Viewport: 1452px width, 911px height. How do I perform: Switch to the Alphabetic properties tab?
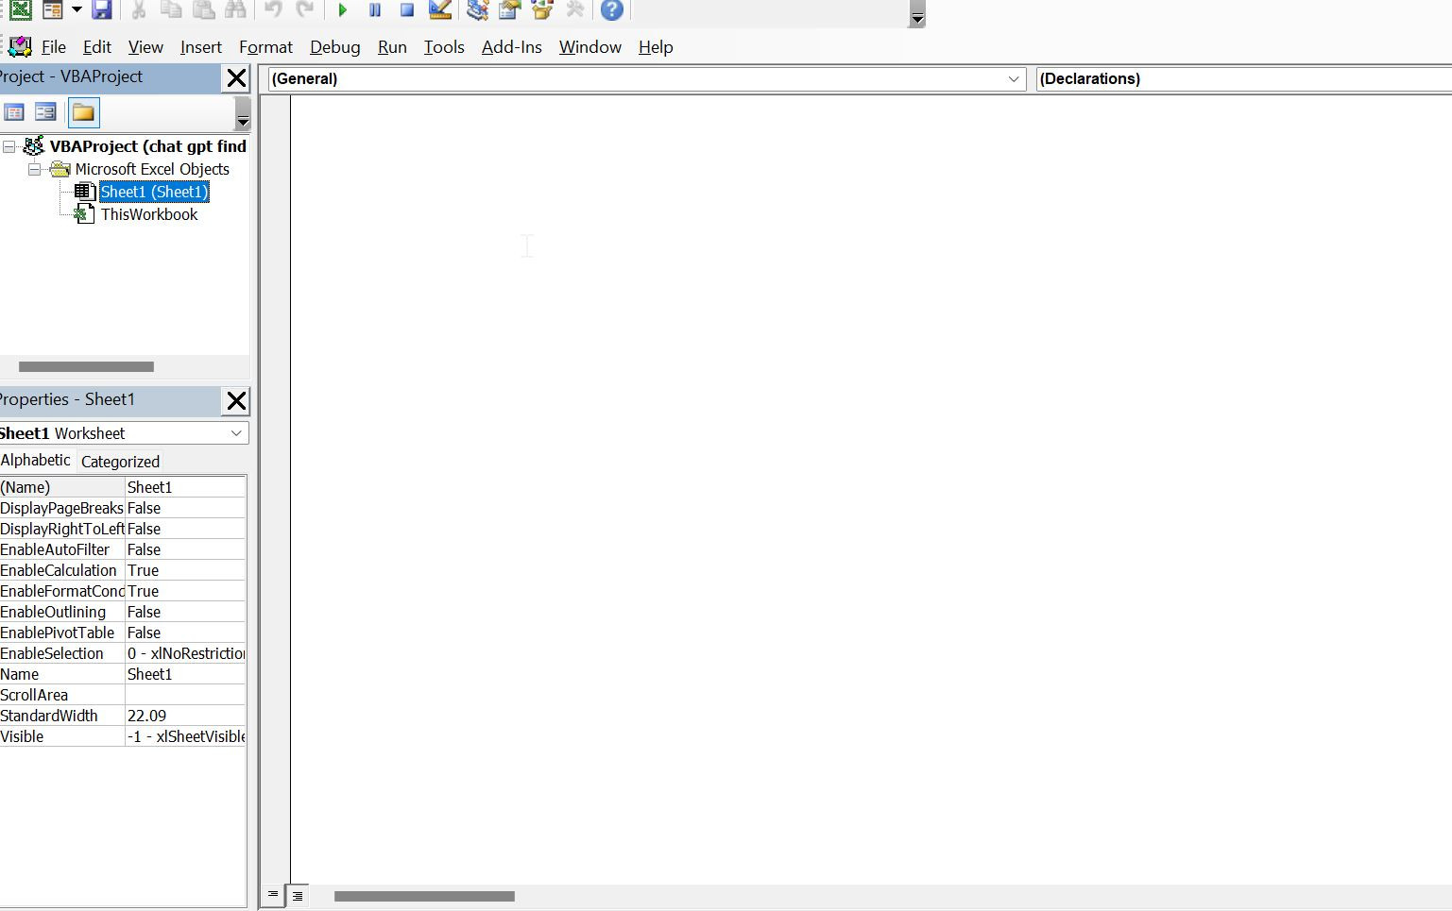click(36, 461)
